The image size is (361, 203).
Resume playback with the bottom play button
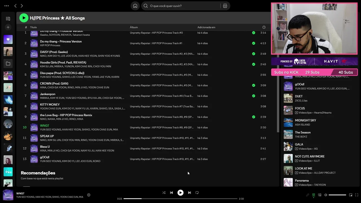(180, 193)
